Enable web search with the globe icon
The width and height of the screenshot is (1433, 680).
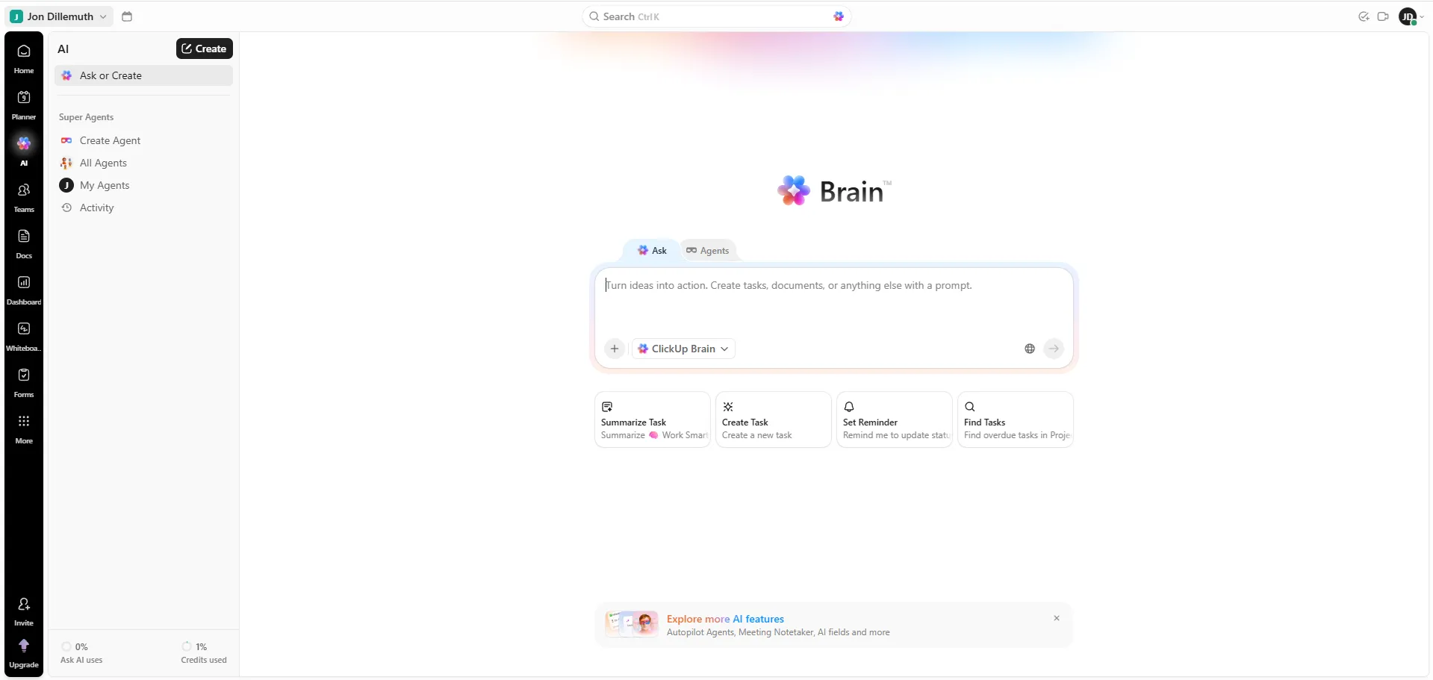click(1030, 348)
